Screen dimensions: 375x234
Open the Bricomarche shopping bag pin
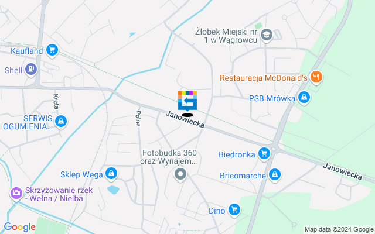275,175
